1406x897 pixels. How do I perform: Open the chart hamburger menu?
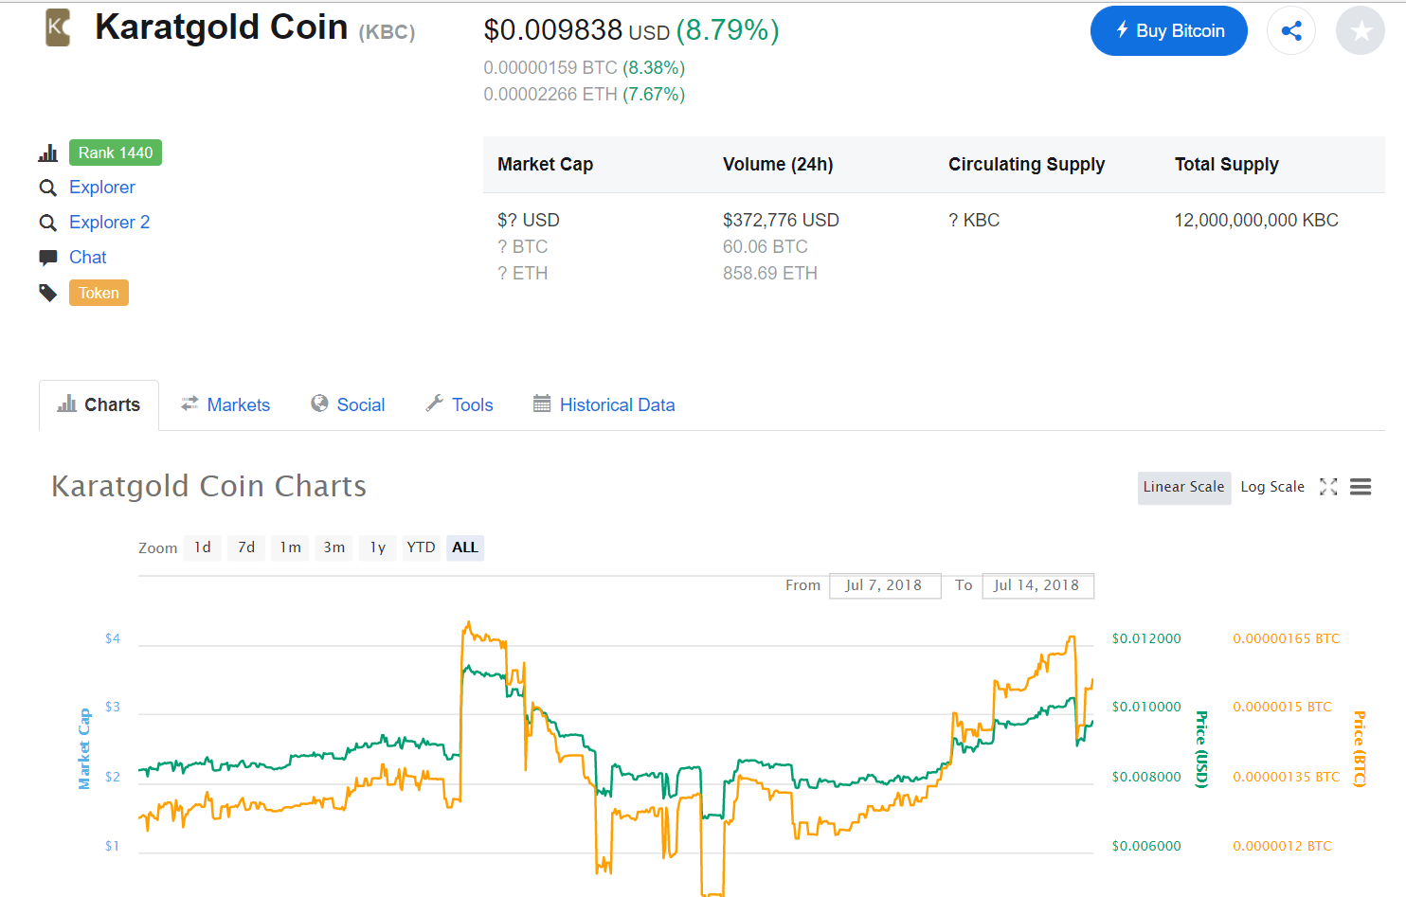click(x=1361, y=487)
